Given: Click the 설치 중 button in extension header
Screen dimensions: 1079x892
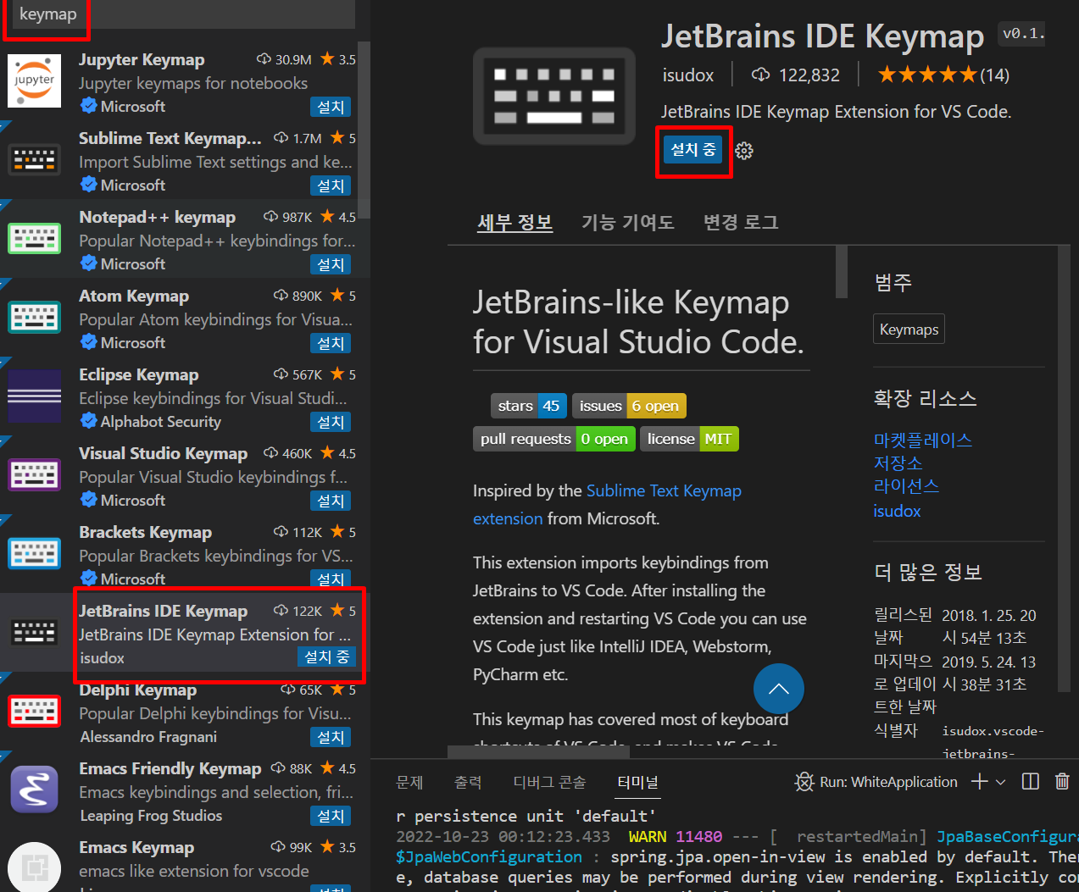Looking at the screenshot, I should pyautogui.click(x=693, y=151).
